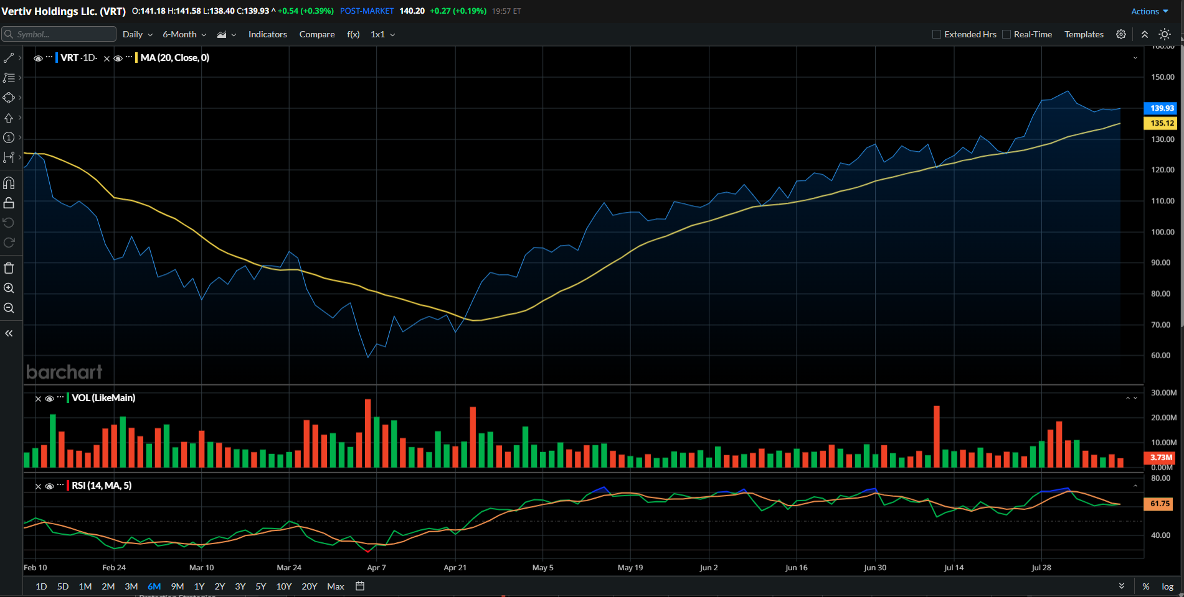Click the blue VRT series color swatch
Viewport: 1184px width, 597px height.
tap(57, 58)
